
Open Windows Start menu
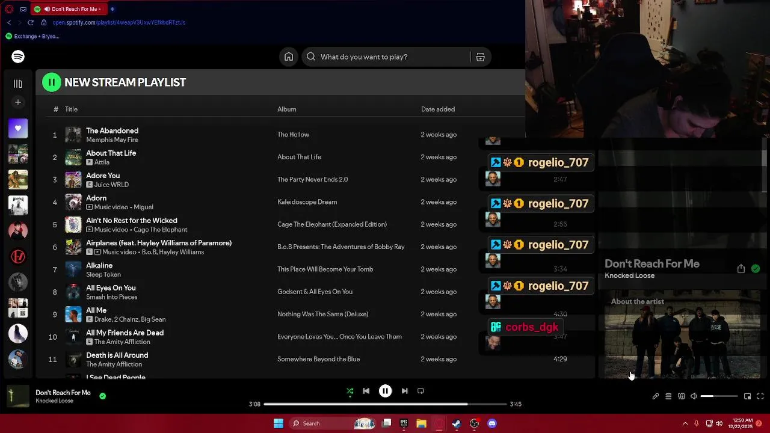(x=278, y=423)
